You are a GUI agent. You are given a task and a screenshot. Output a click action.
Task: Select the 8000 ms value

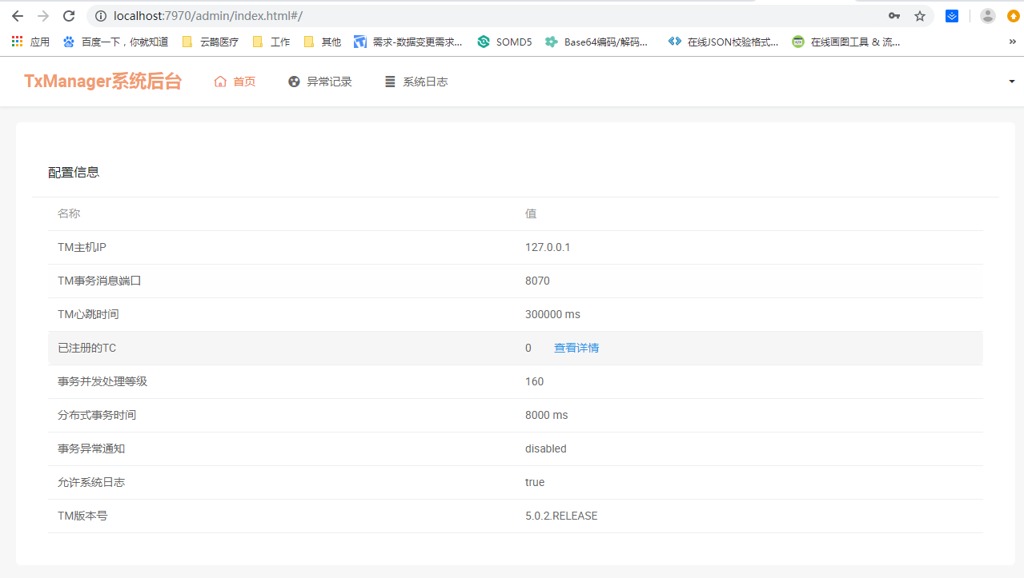pos(547,415)
